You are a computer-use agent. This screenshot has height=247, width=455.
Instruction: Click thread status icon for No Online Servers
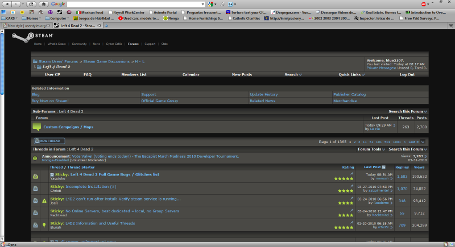[35, 213]
